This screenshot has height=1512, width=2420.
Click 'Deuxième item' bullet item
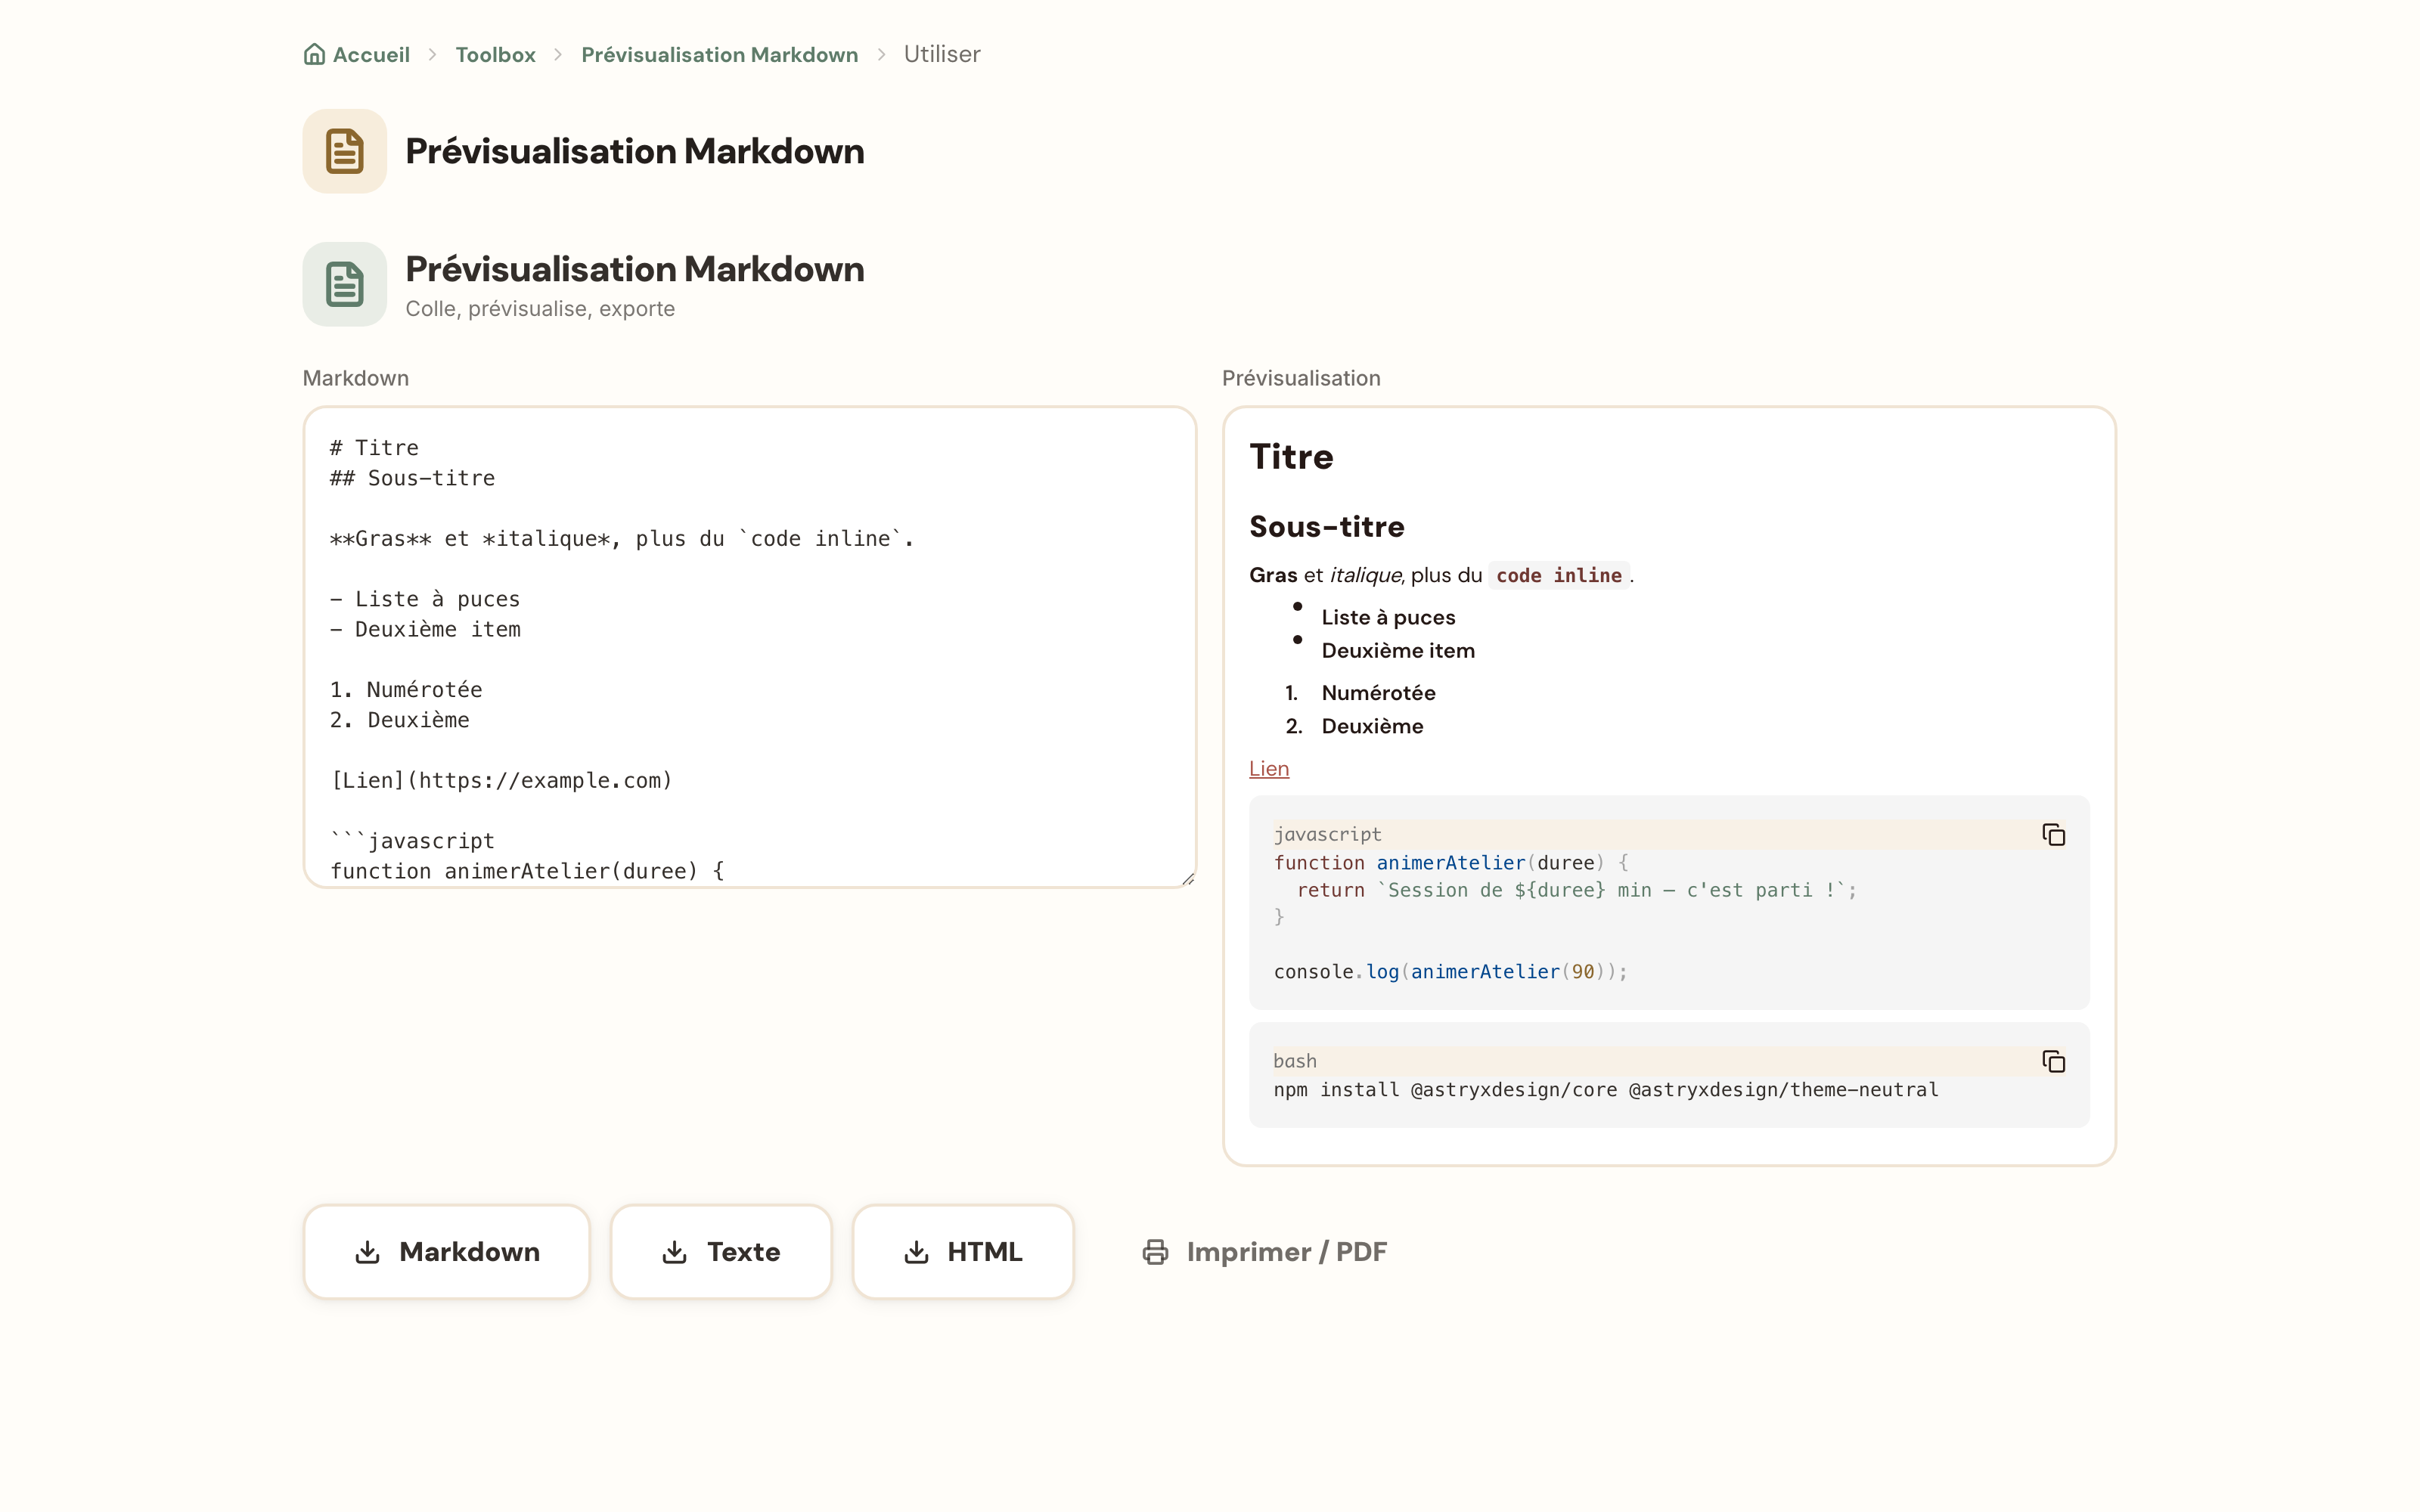pyautogui.click(x=1398, y=650)
